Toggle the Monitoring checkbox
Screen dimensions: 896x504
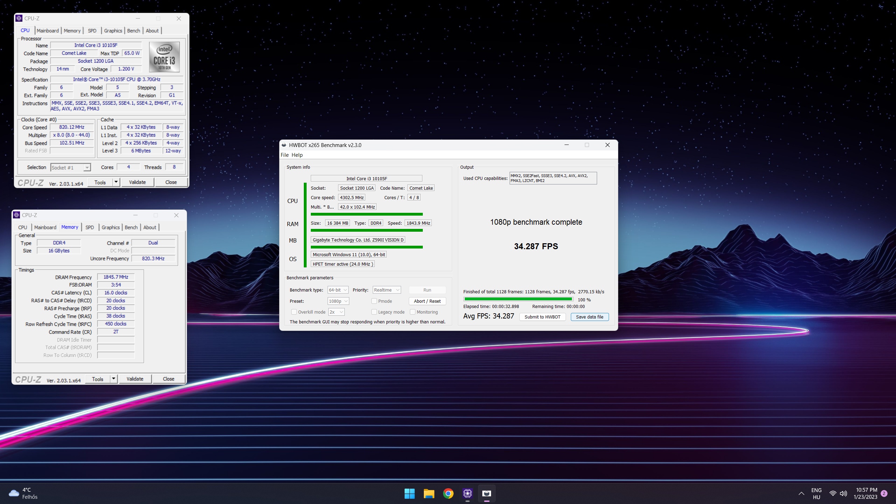tap(413, 312)
